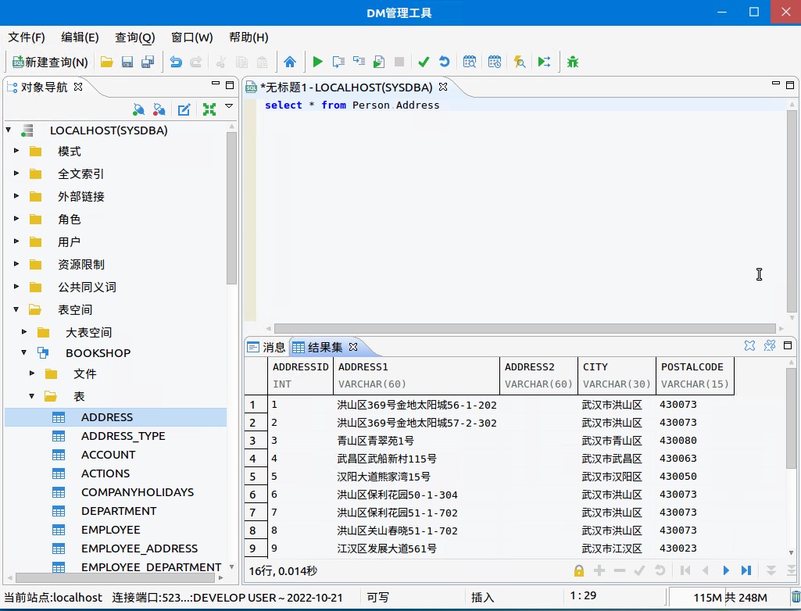This screenshot has width=801, height=611.
Task: Click the disconnect plug icon in Object Navigator
Action: coord(159,109)
